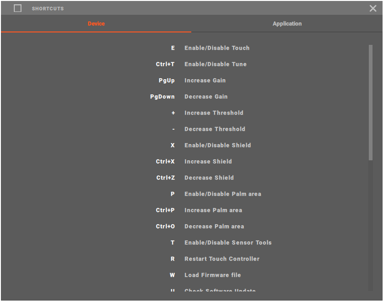Click the Decrease Shield shortcut row
The height and width of the screenshot is (302, 384).
pyautogui.click(x=209, y=178)
